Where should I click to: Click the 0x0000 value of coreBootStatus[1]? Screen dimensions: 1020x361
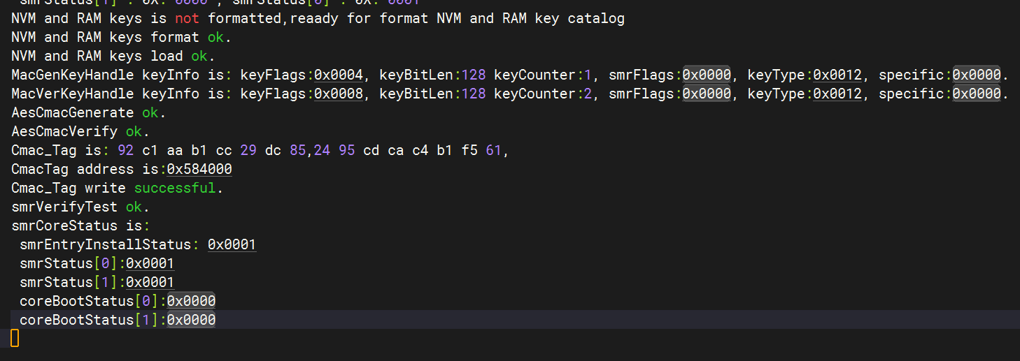[x=191, y=320]
